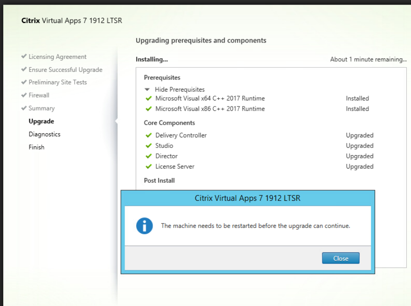Click the dialog title 'Citrix Virtual Apps 7 1912 LTSR'
This screenshot has height=306, width=411.
click(x=247, y=198)
